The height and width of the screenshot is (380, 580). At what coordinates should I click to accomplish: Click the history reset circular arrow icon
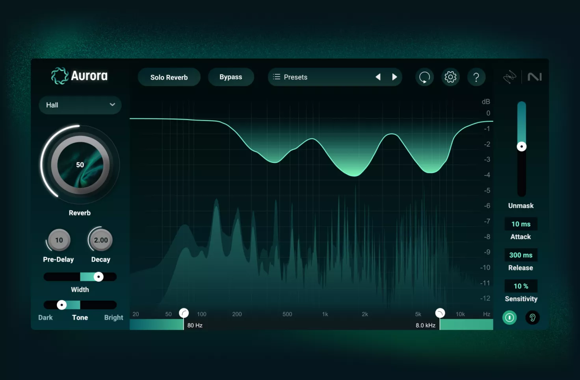pos(424,77)
